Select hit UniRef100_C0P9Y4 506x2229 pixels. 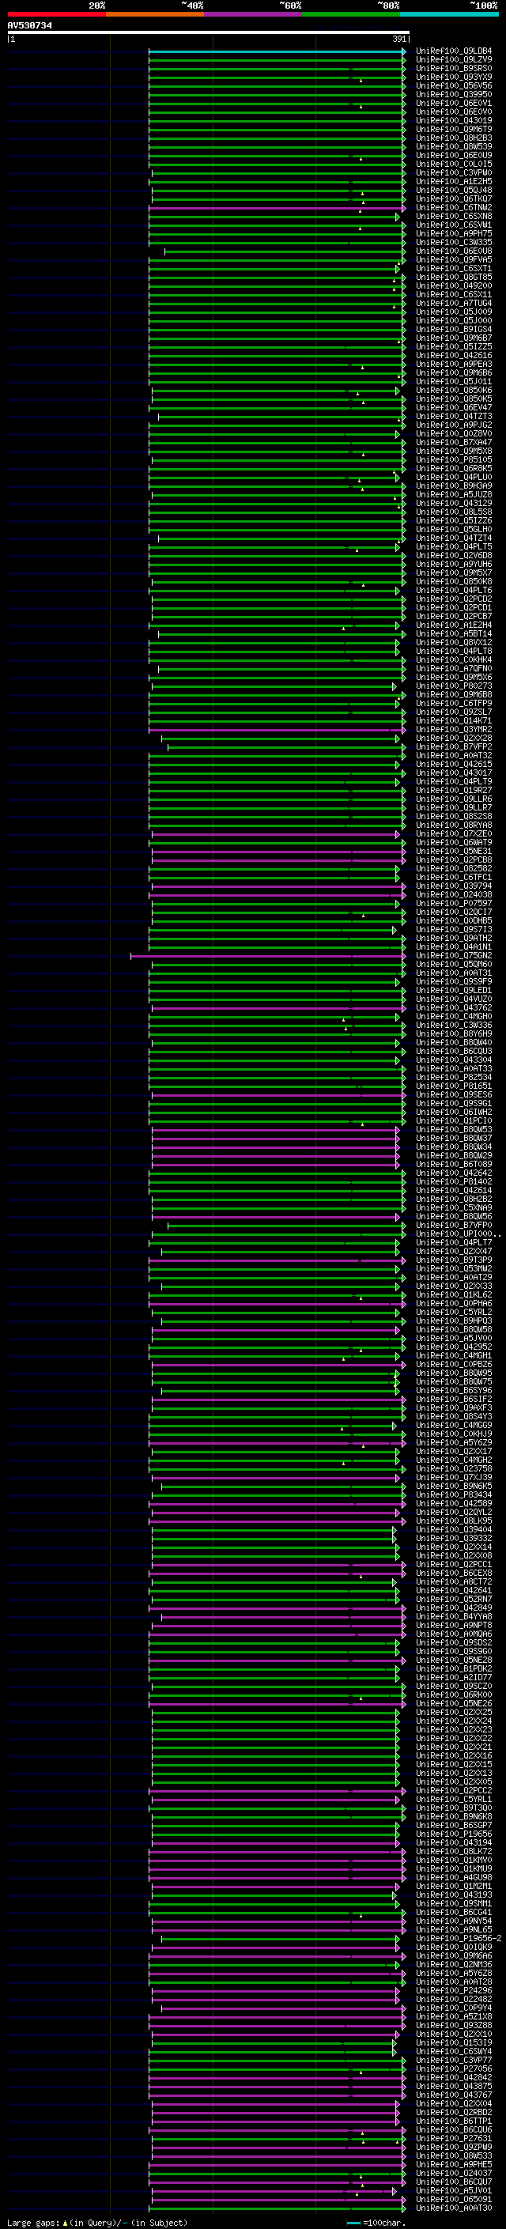[x=454, y=2008]
